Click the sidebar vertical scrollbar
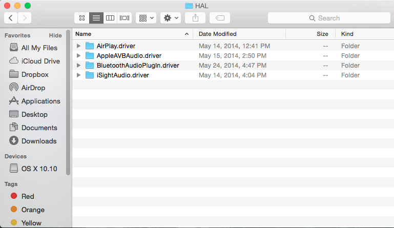394x228 pixels. (x=68, y=102)
